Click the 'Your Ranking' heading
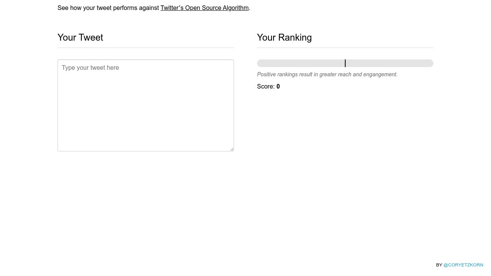 [x=284, y=38]
